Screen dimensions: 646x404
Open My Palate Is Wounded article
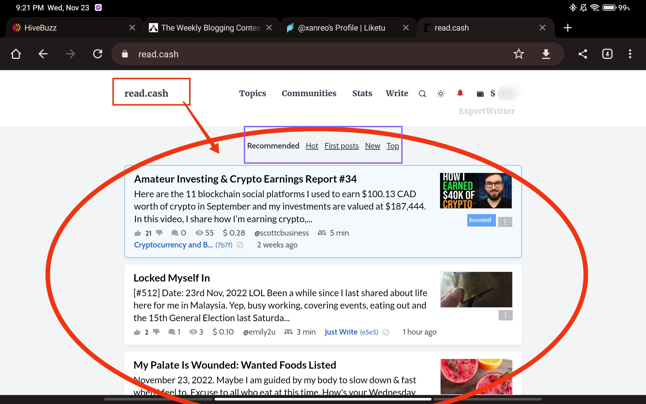(235, 365)
